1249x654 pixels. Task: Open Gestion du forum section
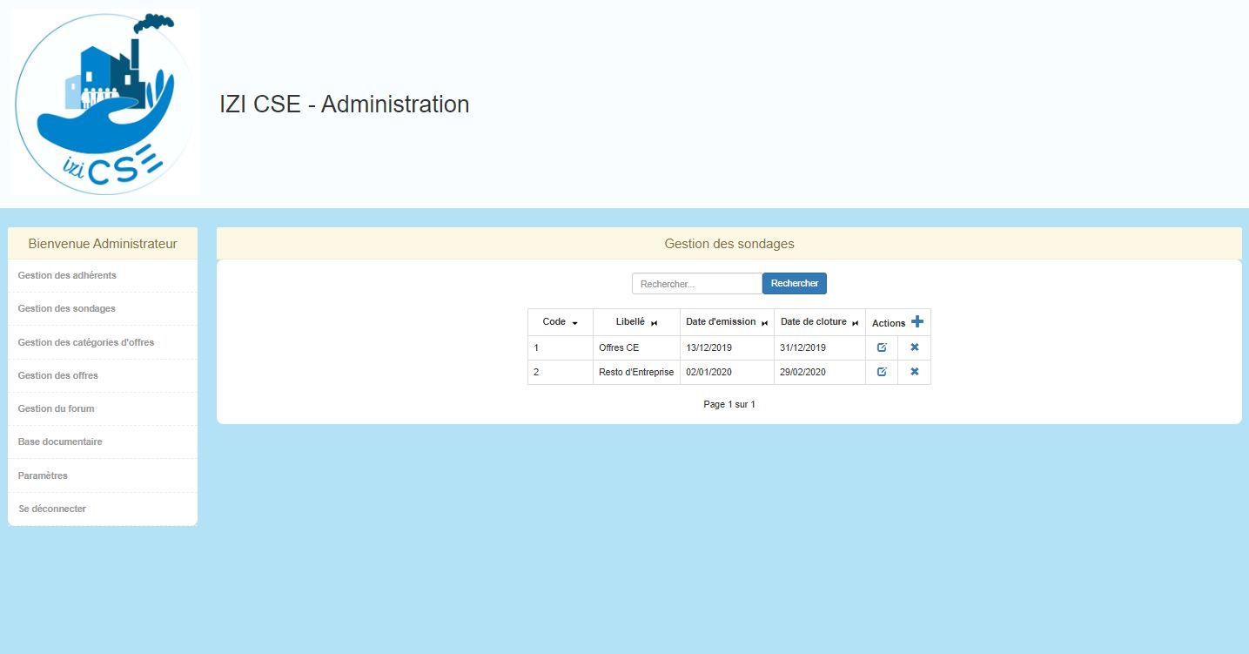(x=56, y=408)
